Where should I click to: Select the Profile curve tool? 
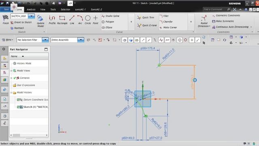tap(52, 20)
